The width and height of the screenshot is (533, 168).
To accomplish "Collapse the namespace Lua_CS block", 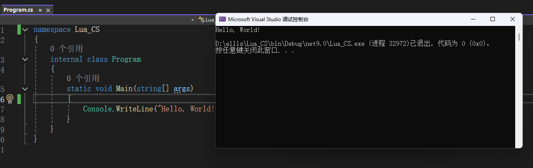I will (25, 30).
